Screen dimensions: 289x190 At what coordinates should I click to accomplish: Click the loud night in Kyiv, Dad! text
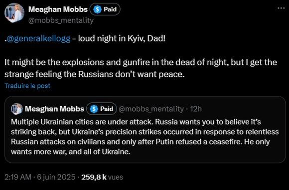coord(122,38)
